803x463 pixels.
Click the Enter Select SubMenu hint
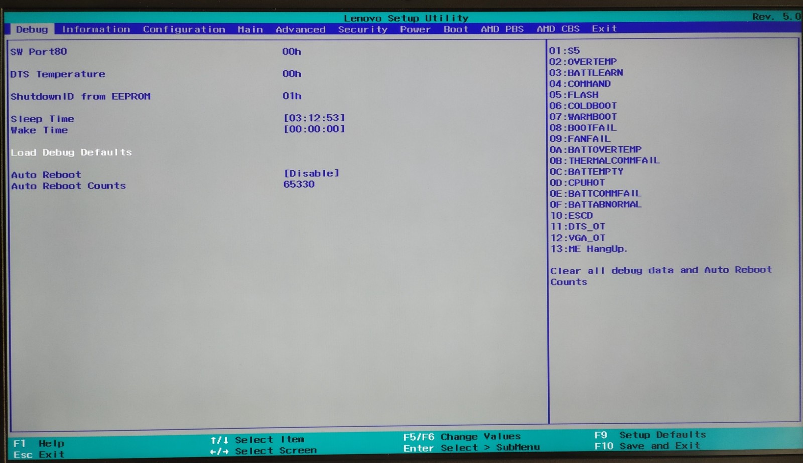pos(471,448)
